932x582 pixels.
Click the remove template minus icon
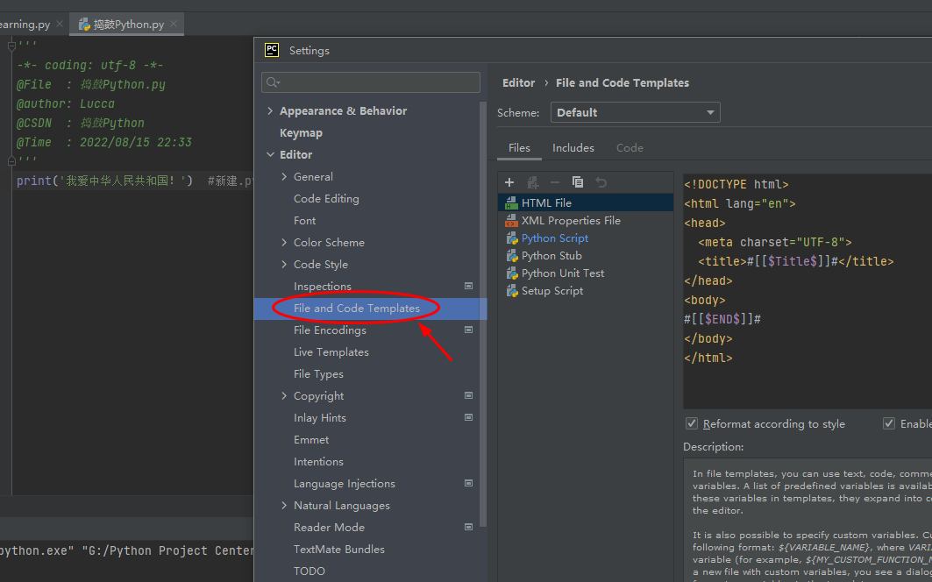point(555,182)
